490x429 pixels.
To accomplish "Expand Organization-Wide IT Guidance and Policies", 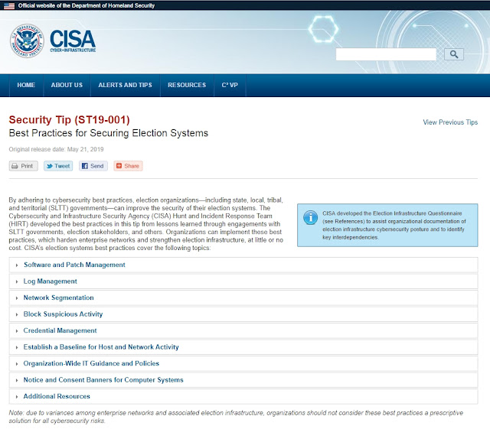I will [243, 363].
